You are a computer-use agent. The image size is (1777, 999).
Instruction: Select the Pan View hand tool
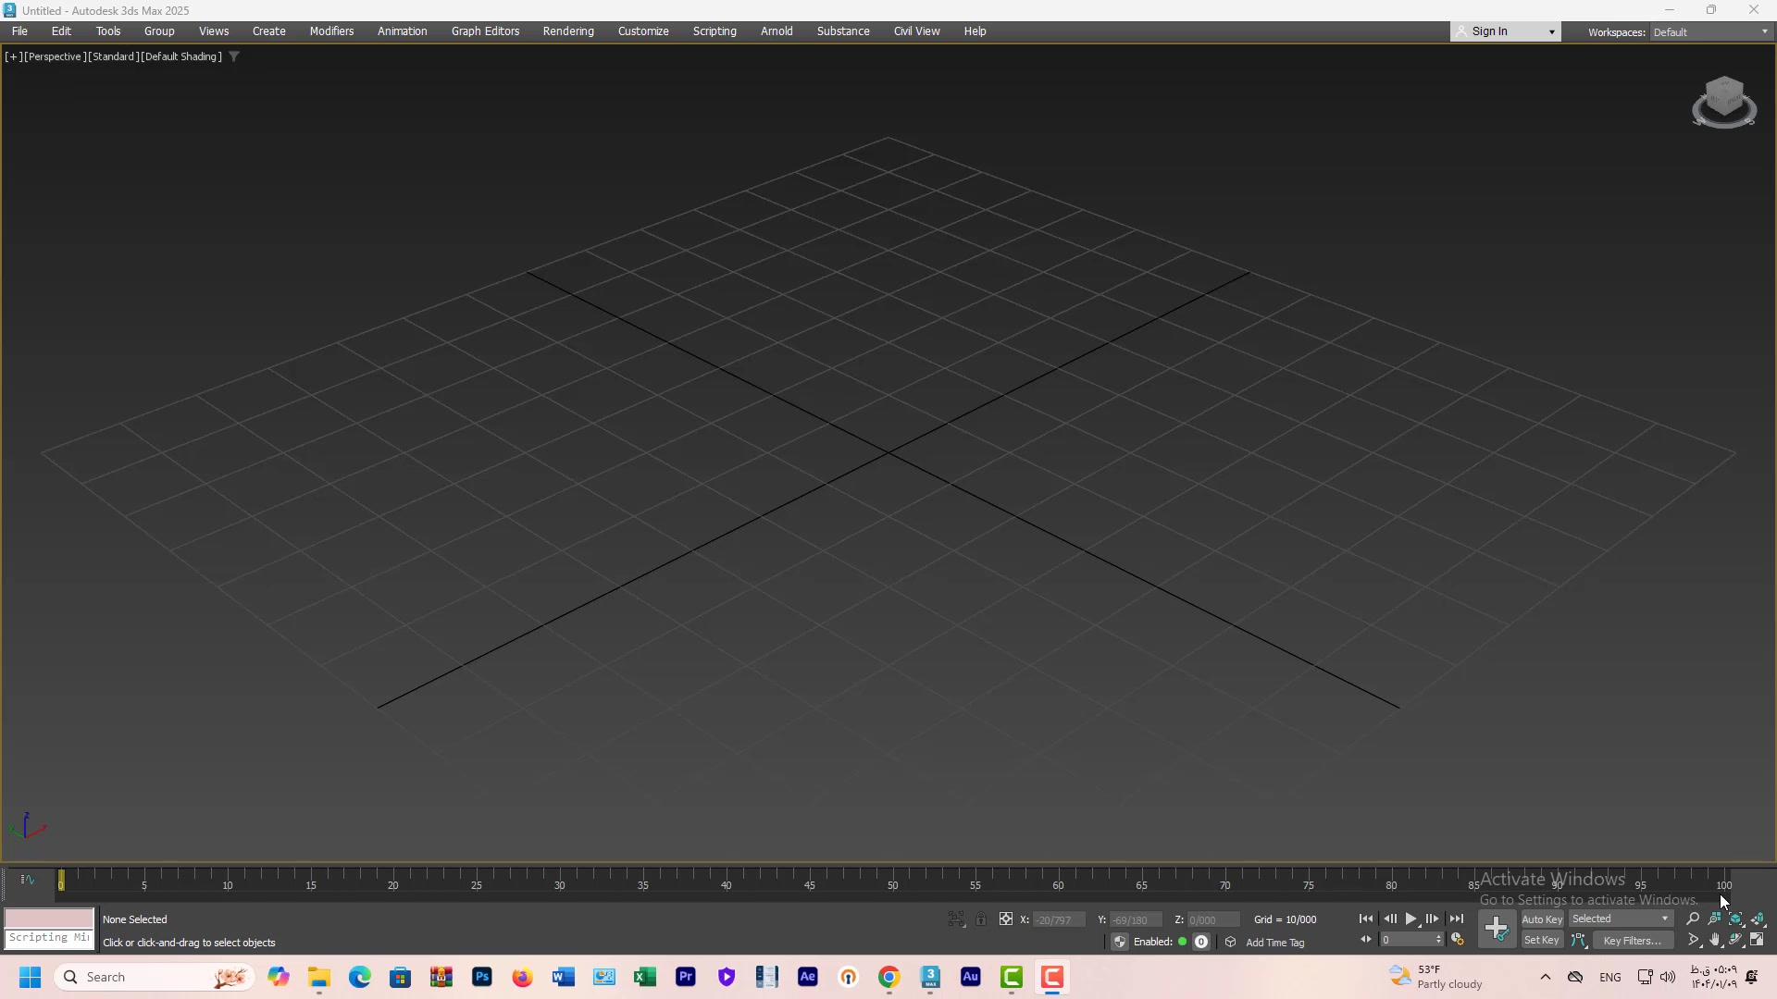click(x=1715, y=940)
